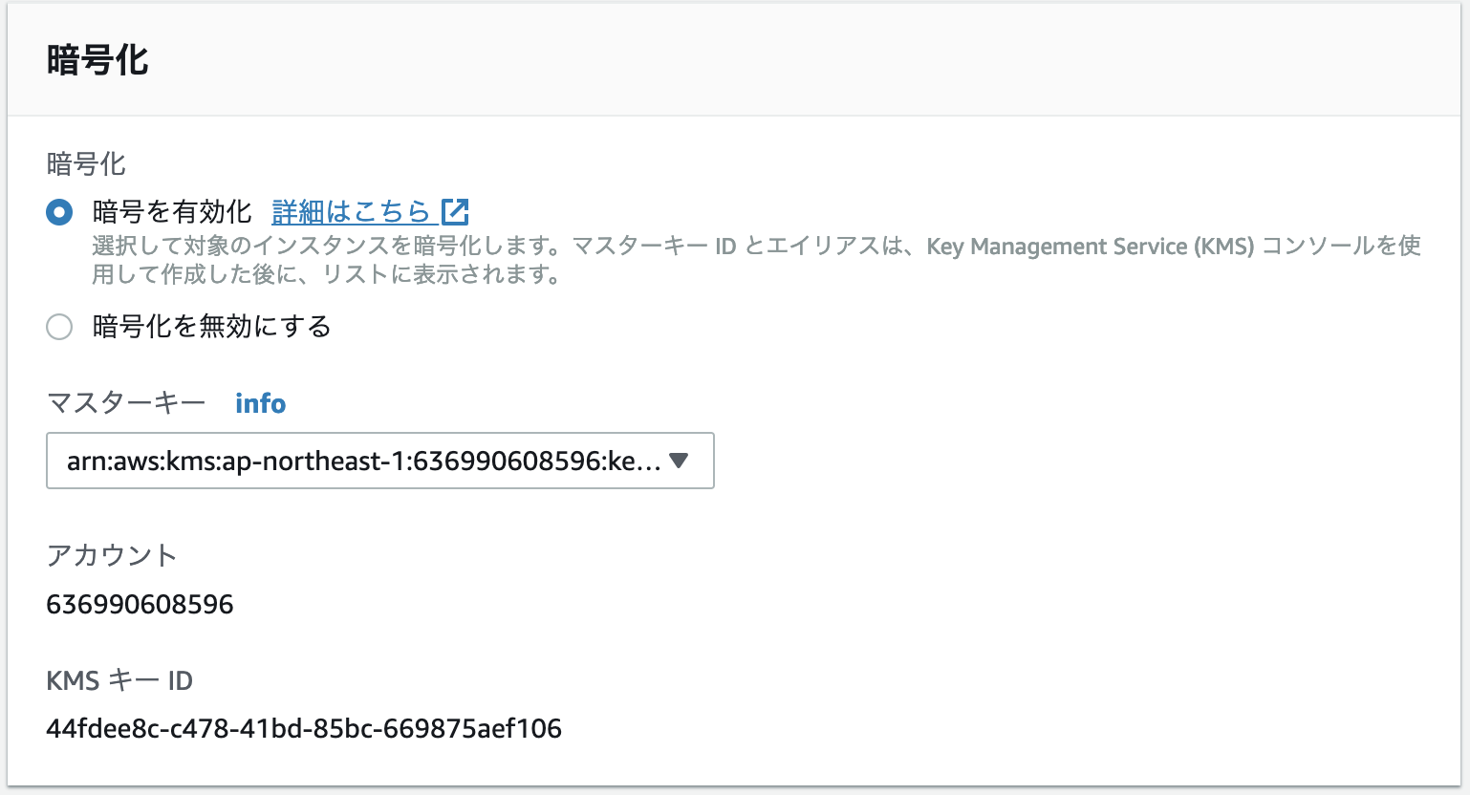Open the master key ARN dropdown
The height and width of the screenshot is (795, 1470).
pos(380,462)
